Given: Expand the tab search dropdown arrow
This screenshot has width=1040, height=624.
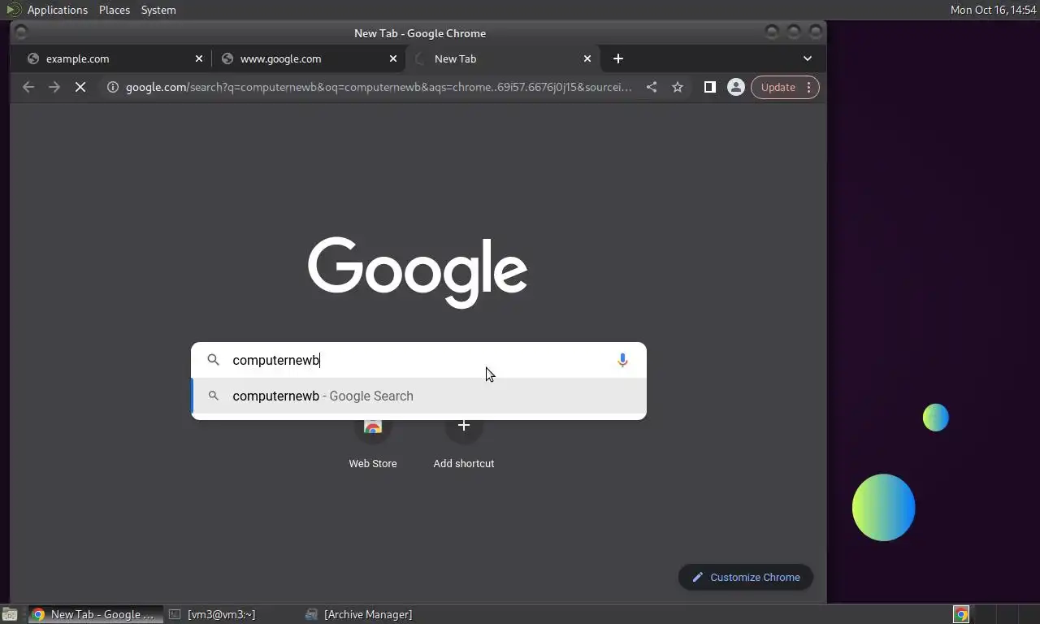Looking at the screenshot, I should click(808, 58).
